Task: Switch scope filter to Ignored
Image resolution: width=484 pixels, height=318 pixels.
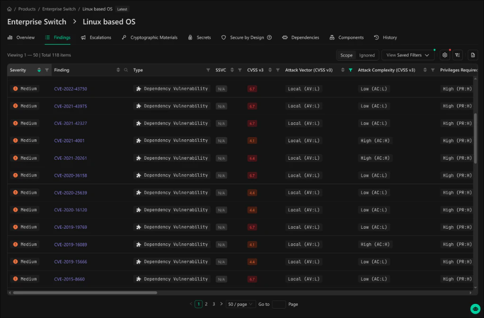Action: [366, 55]
